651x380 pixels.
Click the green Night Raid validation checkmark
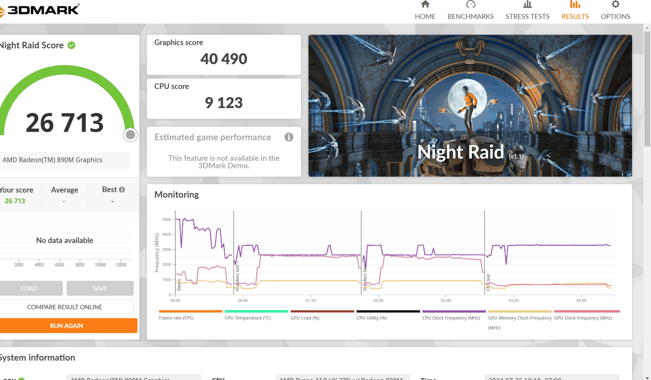coord(72,45)
